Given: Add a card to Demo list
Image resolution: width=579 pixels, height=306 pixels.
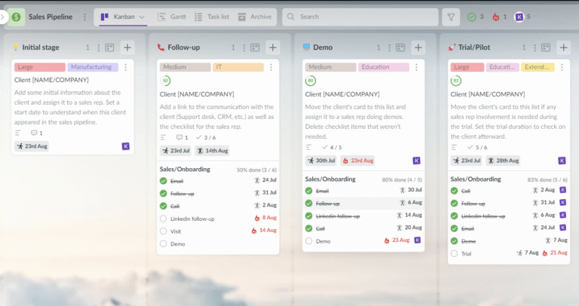Looking at the screenshot, I should pos(418,47).
